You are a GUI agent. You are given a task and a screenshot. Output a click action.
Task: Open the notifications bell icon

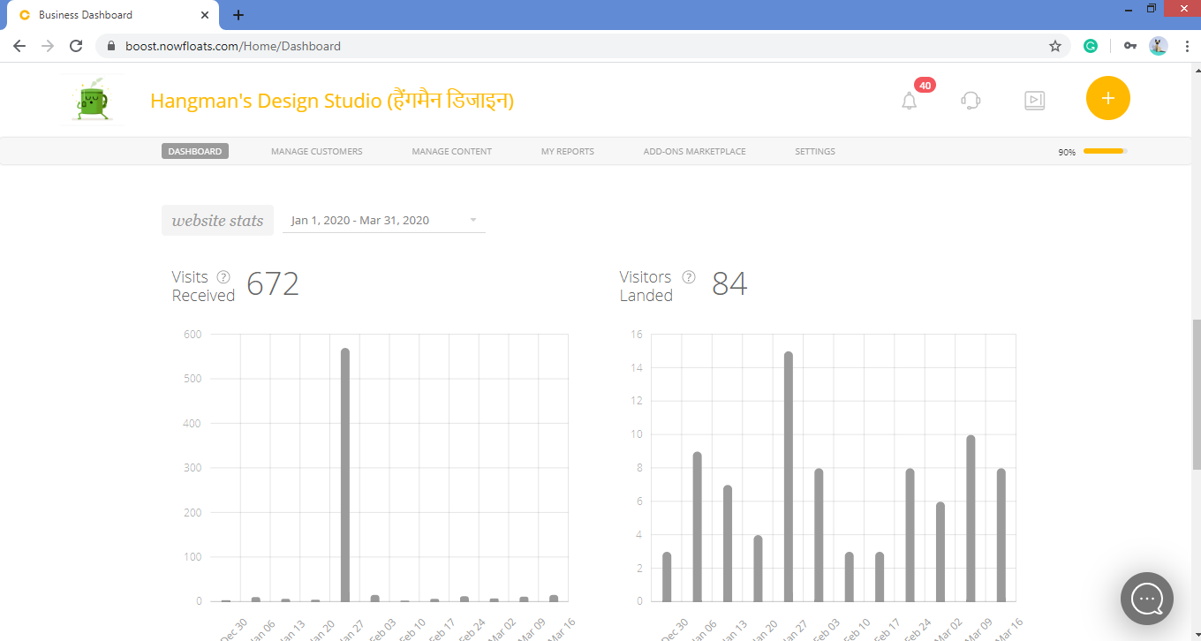pos(909,101)
